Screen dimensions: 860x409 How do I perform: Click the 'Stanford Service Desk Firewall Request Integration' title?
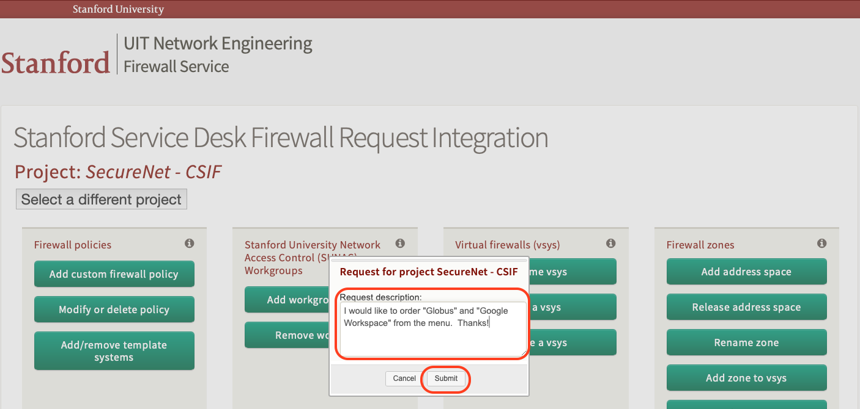(281, 138)
